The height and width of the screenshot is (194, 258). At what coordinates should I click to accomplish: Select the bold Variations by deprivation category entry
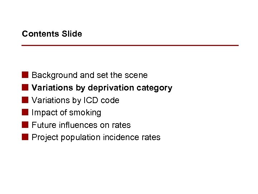[102, 88]
